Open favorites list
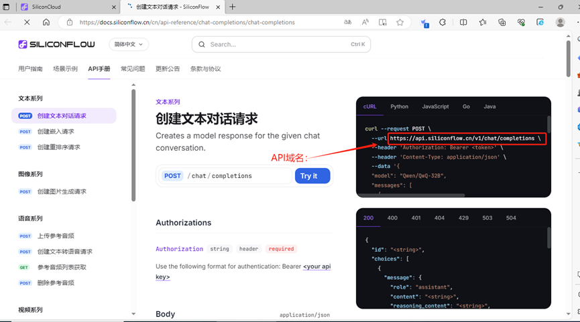Viewport: 580px width, 322px height. pos(483,22)
